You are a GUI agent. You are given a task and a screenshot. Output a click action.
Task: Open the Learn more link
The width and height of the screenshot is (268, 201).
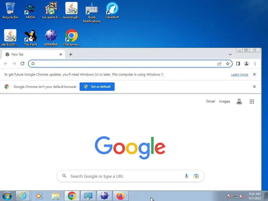(239, 75)
